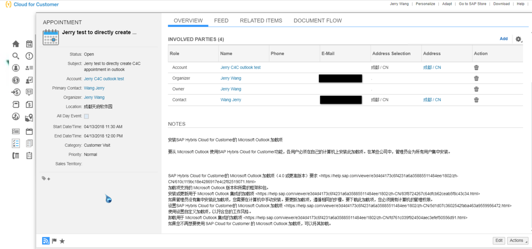Open the arrow-into-dollar leads icon
This screenshot has height=249, width=532.
click(x=16, y=92)
